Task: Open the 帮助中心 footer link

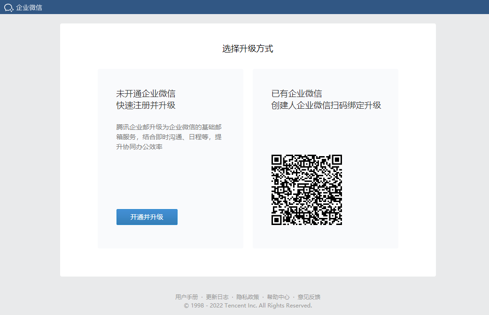Action: coord(278,297)
